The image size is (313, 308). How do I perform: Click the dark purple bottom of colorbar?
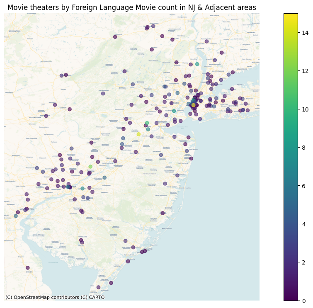pos(291,298)
